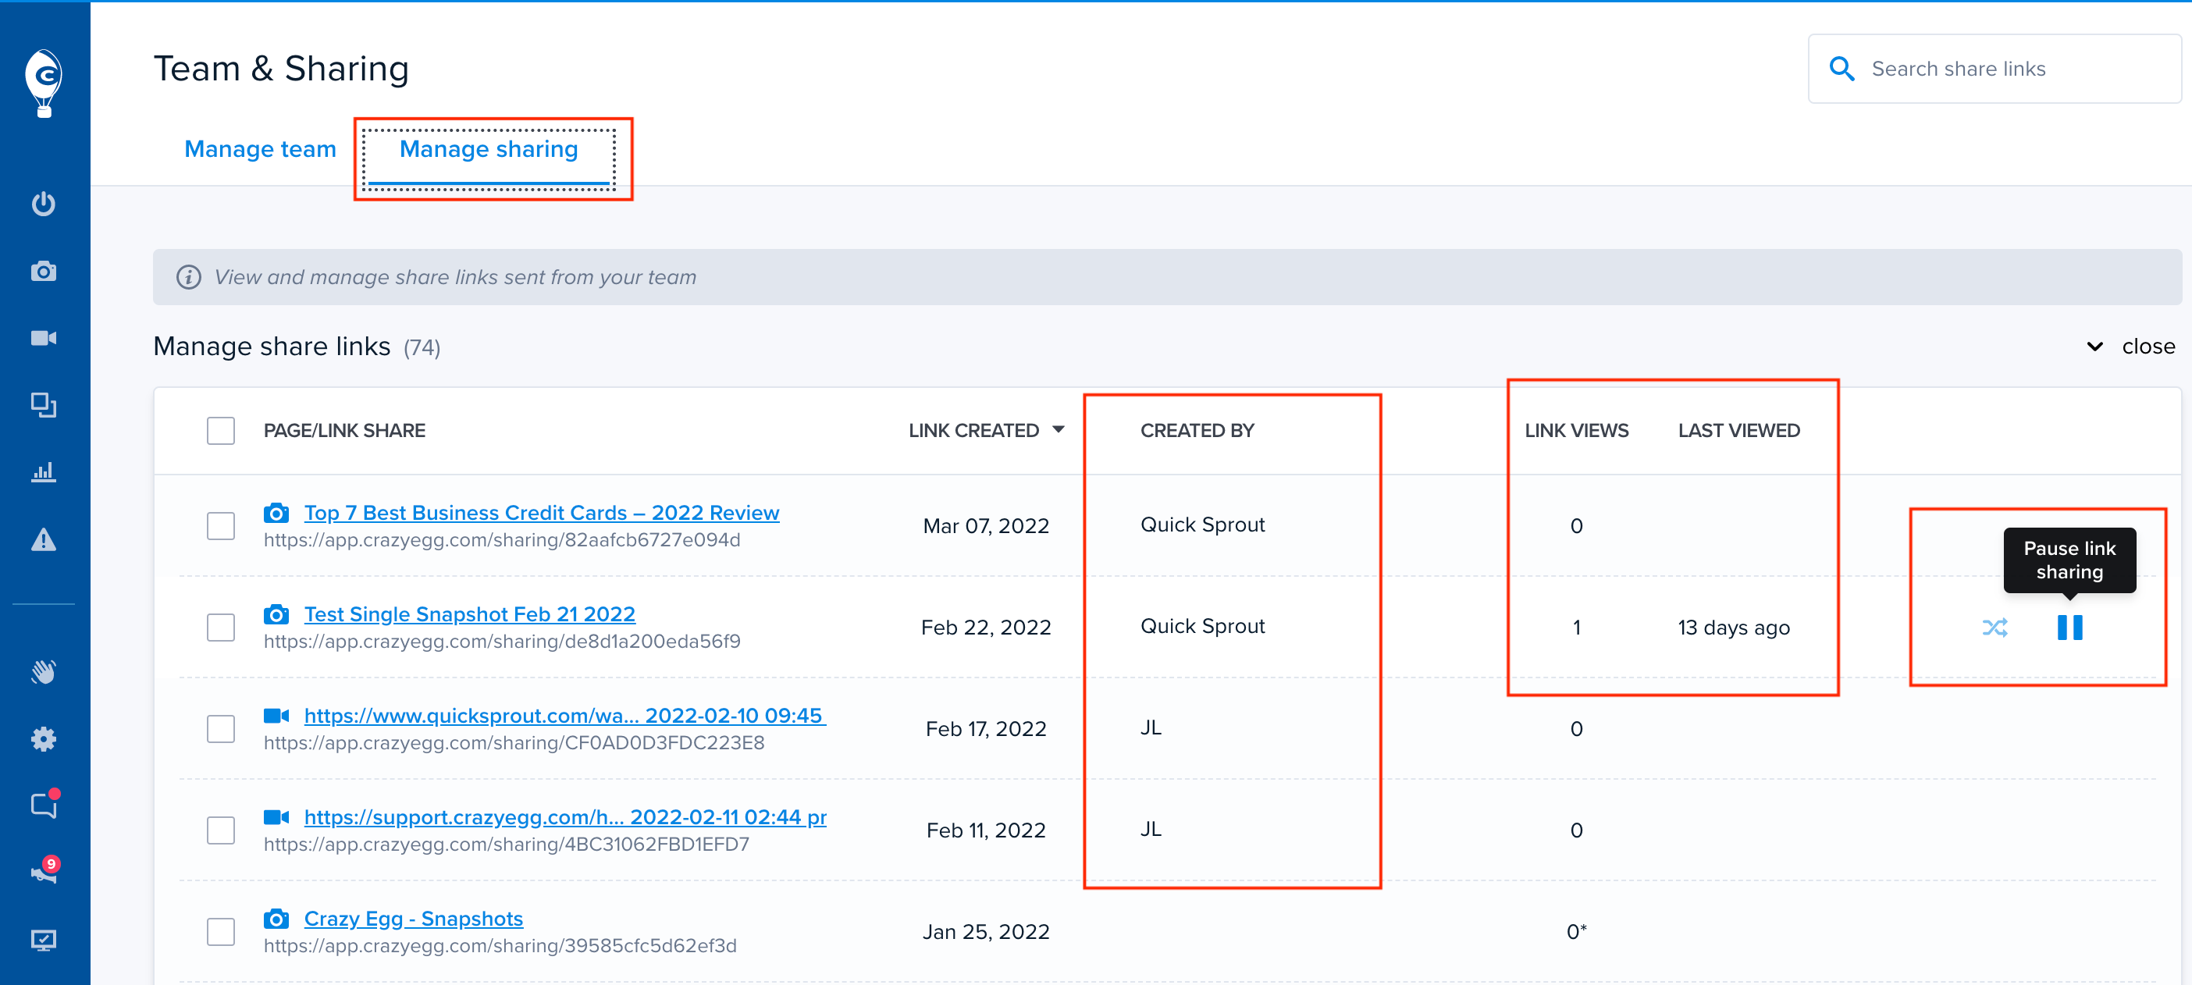Click JL creator in Feb 17 row
This screenshot has height=985, width=2192.
[x=1151, y=727]
